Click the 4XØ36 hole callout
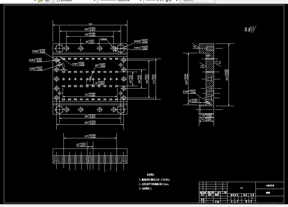 coord(141,41)
